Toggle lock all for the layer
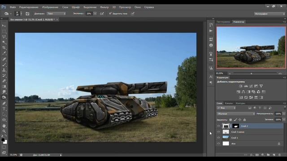This screenshot has width=287, height=161. point(244,120)
